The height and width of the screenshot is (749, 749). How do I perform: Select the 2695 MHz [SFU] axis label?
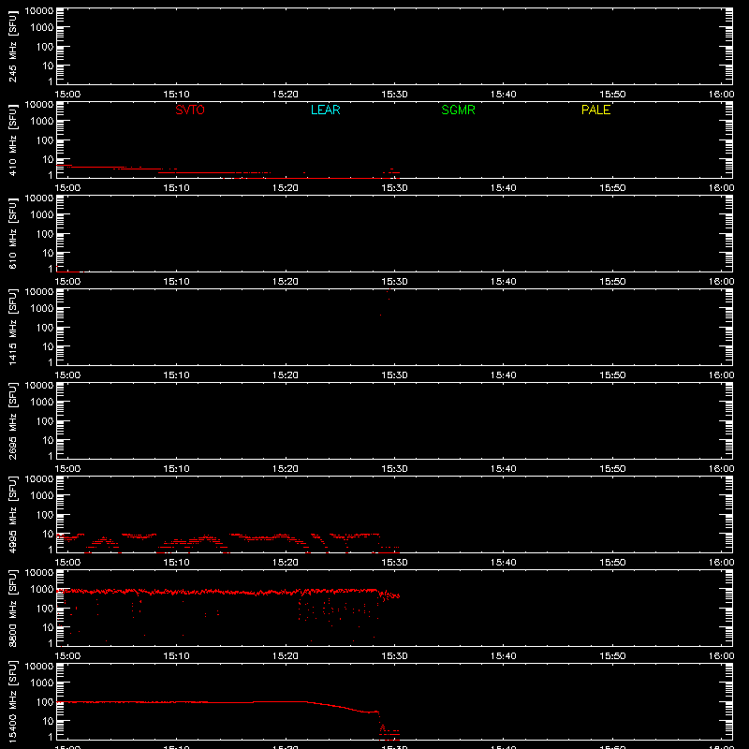13,420
